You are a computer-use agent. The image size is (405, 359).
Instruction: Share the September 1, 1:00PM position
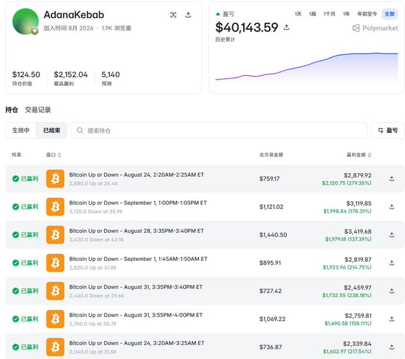391,207
